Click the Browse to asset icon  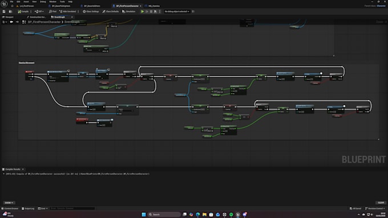(x=10, y=11)
